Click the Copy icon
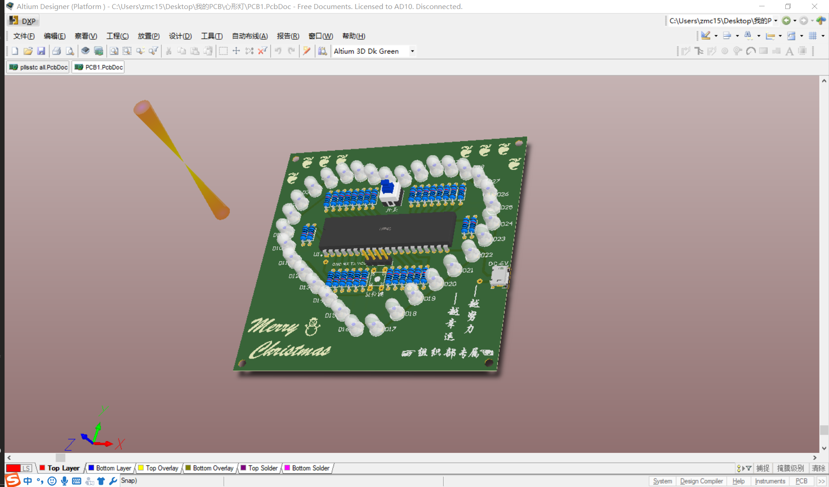829x487 pixels. point(182,51)
